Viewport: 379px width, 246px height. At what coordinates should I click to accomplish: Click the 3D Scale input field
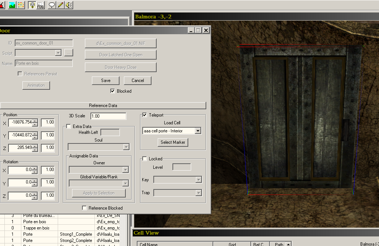coord(108,116)
